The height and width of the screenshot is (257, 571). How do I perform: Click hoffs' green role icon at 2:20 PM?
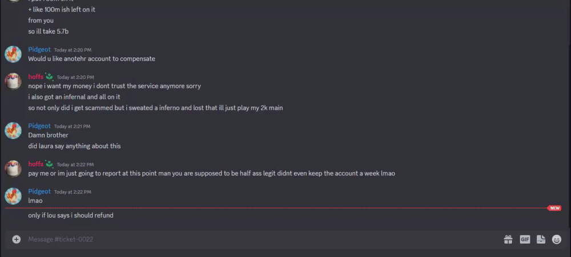[x=50, y=77]
